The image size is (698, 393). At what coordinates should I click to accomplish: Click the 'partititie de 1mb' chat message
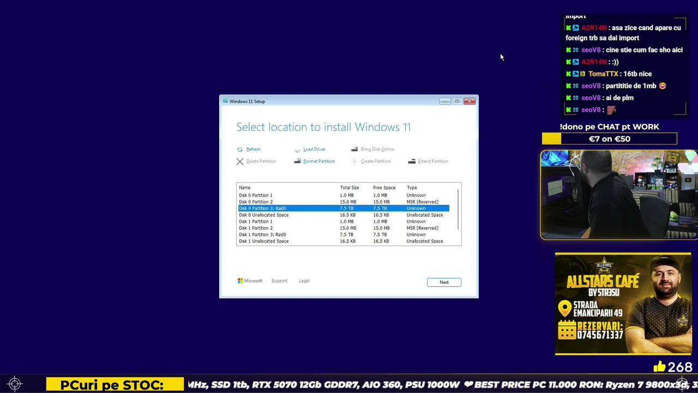pyautogui.click(x=616, y=86)
